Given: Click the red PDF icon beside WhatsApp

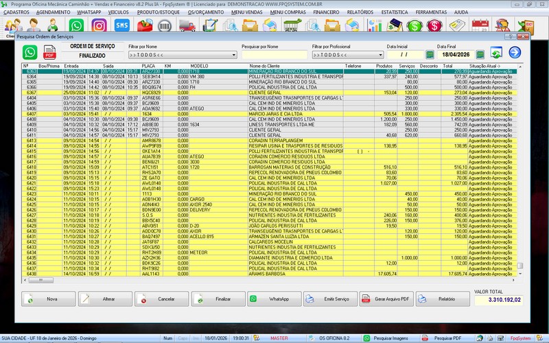Looking at the screenshot, I should click(x=49, y=52).
